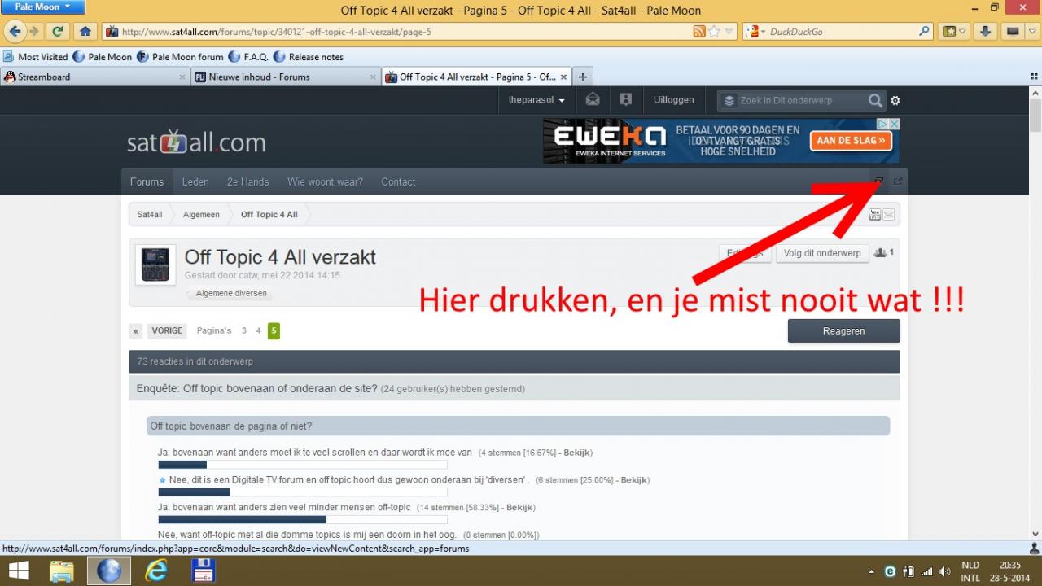Click AAN DE SLAG on Eweka ad
This screenshot has width=1042, height=586.
851,141
